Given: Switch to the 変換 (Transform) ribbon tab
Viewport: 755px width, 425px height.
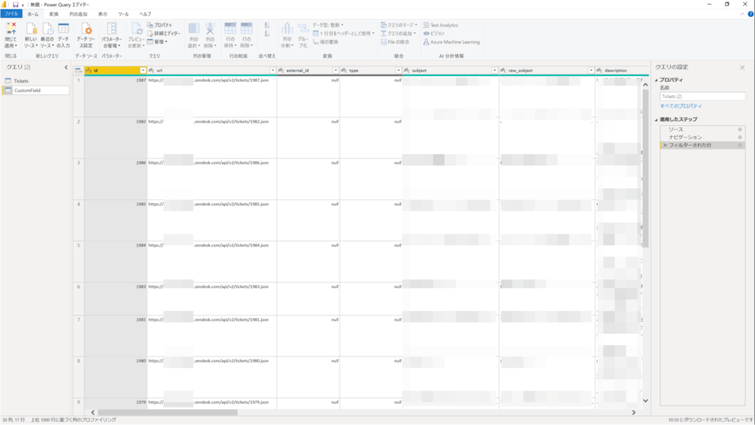Looking at the screenshot, I should coord(53,14).
